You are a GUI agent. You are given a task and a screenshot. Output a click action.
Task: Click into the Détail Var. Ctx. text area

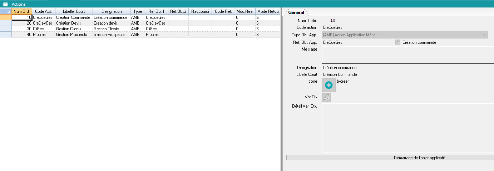(x=407, y=128)
